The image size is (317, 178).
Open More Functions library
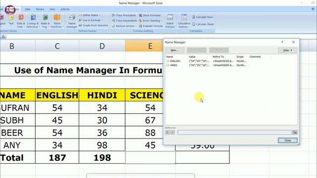click(57, 21)
